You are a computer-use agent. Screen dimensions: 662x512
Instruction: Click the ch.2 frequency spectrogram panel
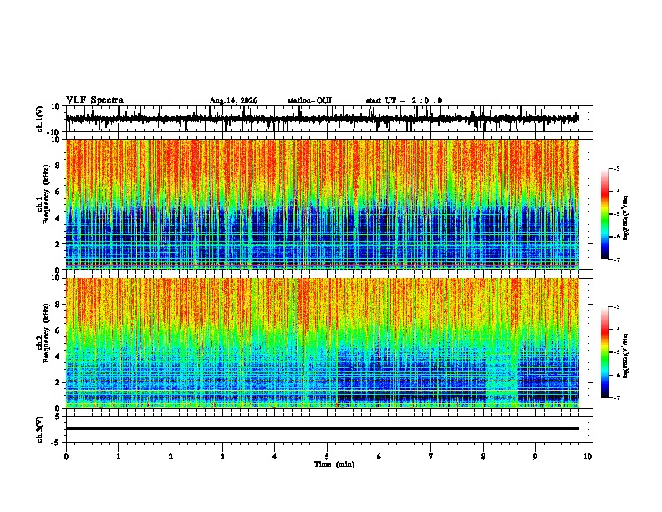pyautogui.click(x=322, y=343)
